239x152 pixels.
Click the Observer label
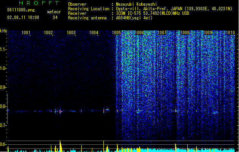click(x=77, y=4)
